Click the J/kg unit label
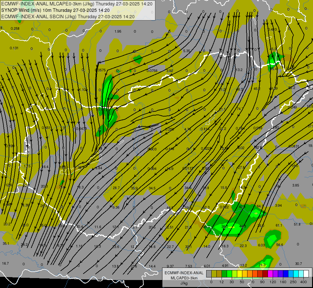This screenshot has height=288, width=313. pos(184,283)
